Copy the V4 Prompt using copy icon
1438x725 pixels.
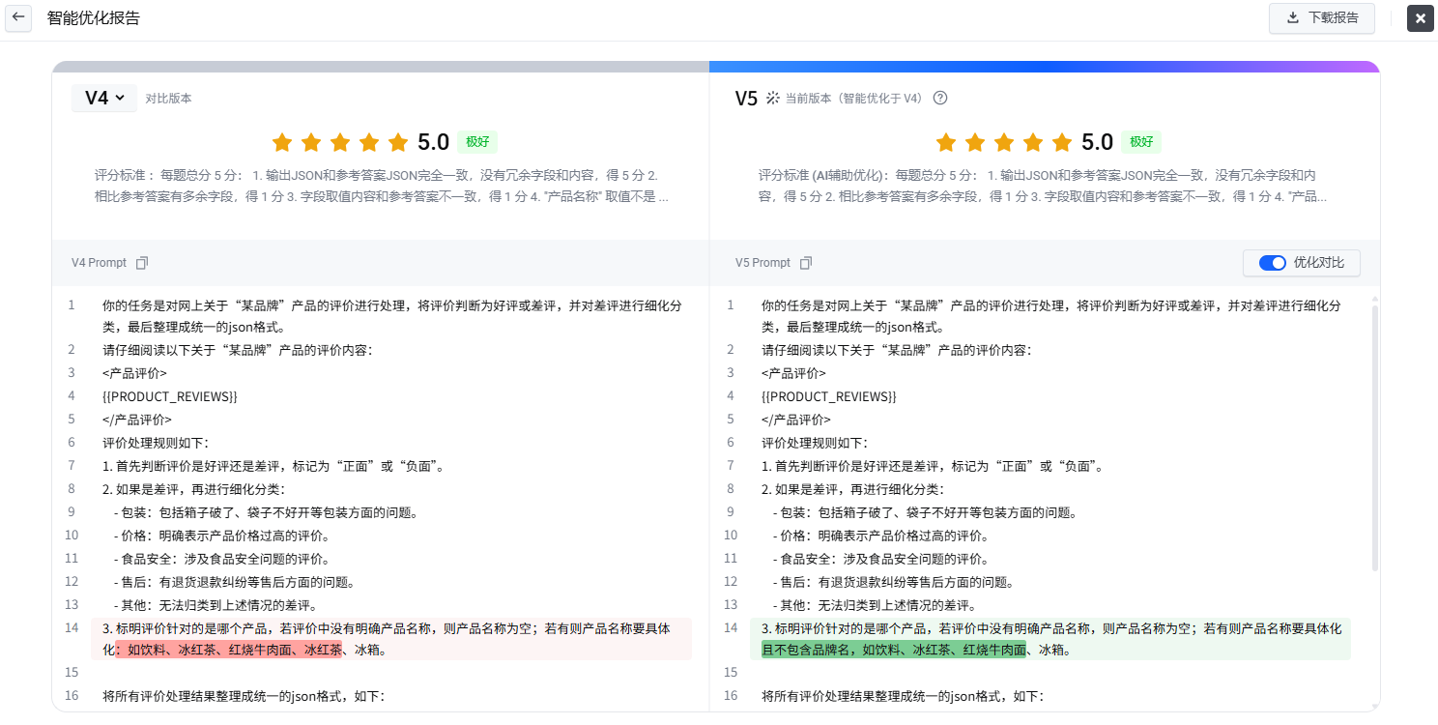tap(142, 263)
